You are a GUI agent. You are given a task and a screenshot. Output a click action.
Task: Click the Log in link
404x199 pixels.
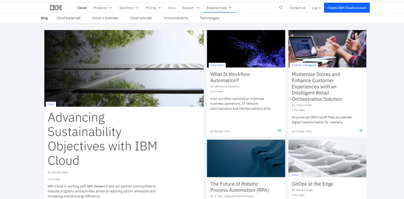point(316,8)
